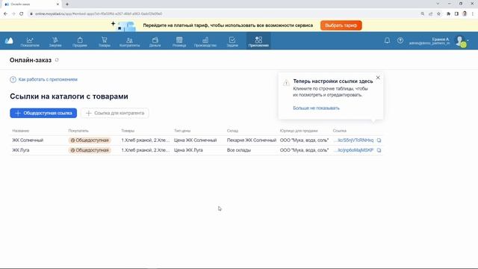Image resolution: width=478 pixels, height=269 pixels.
Task: Click the share page icon in address bar
Action: point(430,13)
